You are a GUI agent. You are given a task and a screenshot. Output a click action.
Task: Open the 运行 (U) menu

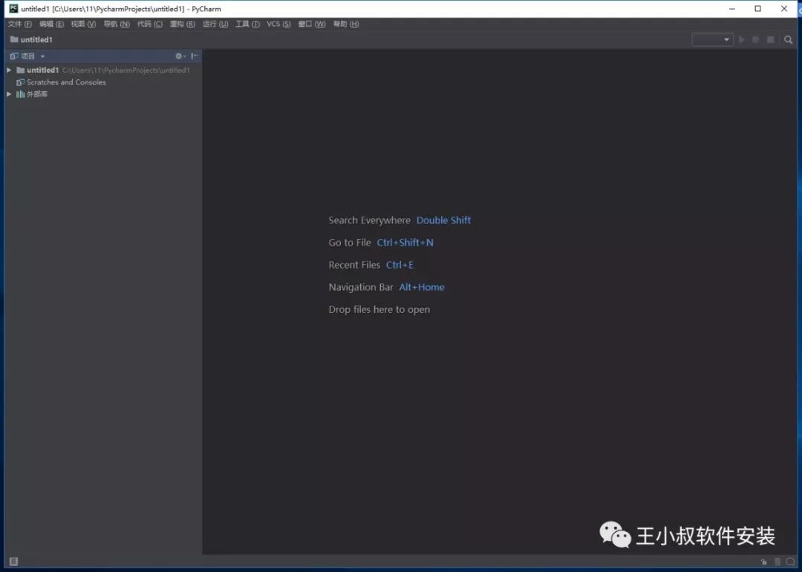[215, 24]
